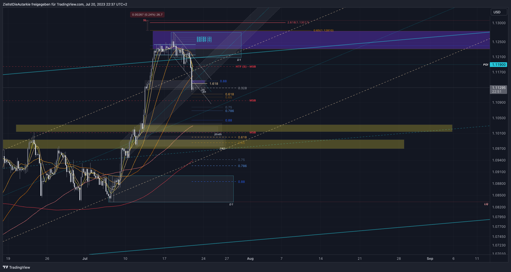
Task: Click the chart attribution header text
Action: (65, 4)
